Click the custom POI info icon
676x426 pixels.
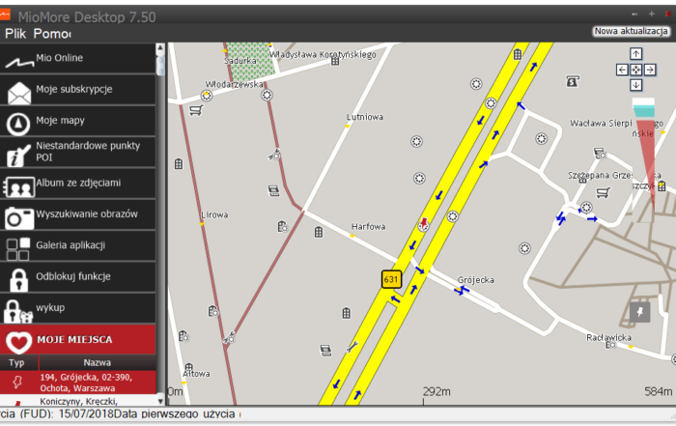18,156
